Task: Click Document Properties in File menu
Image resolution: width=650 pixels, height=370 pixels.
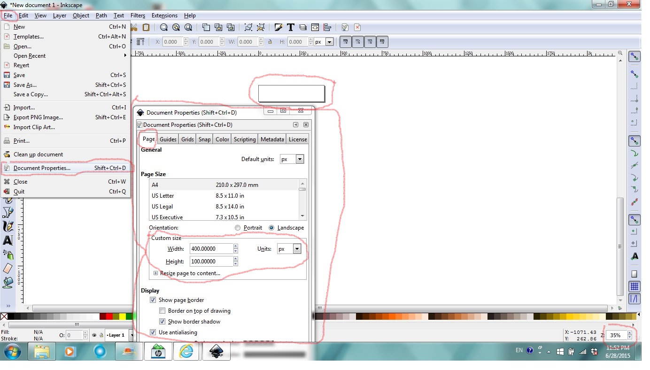Action: [x=66, y=168]
